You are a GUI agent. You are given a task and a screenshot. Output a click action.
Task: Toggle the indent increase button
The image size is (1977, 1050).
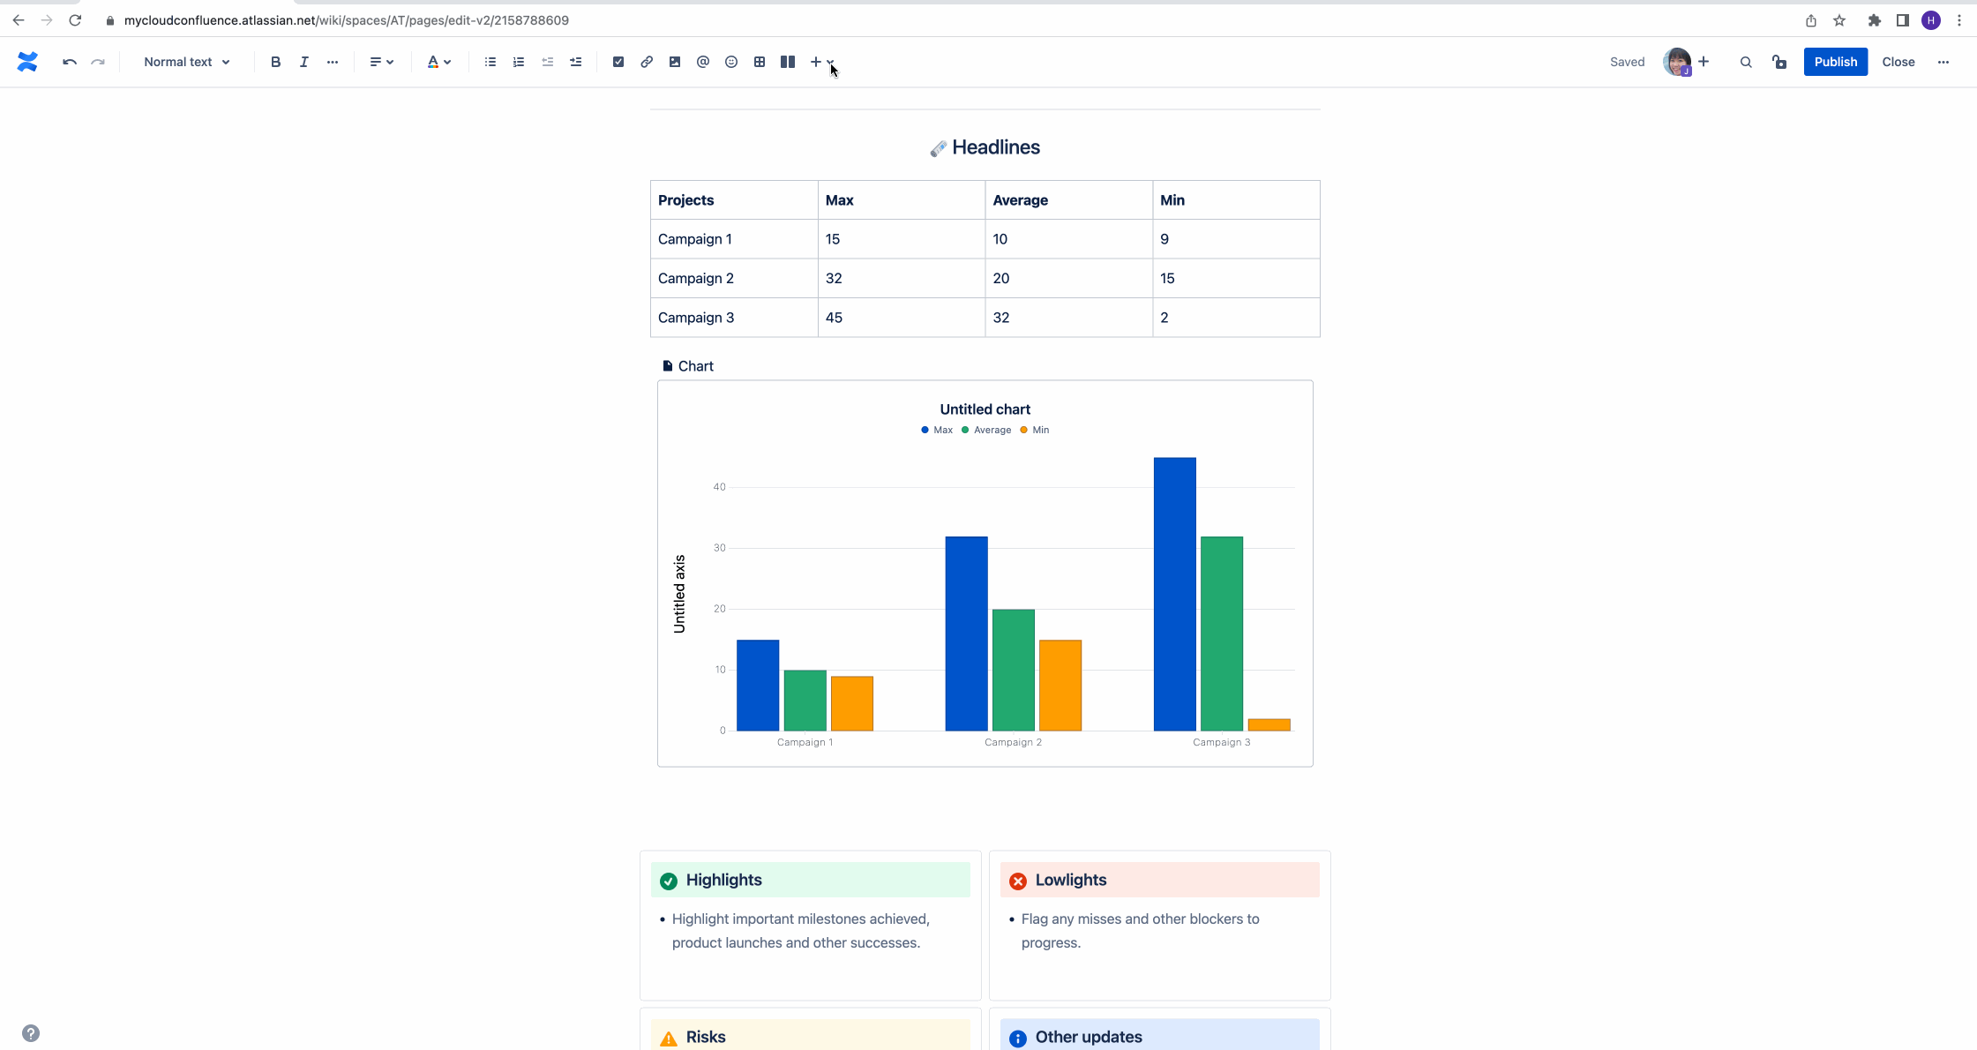(575, 62)
